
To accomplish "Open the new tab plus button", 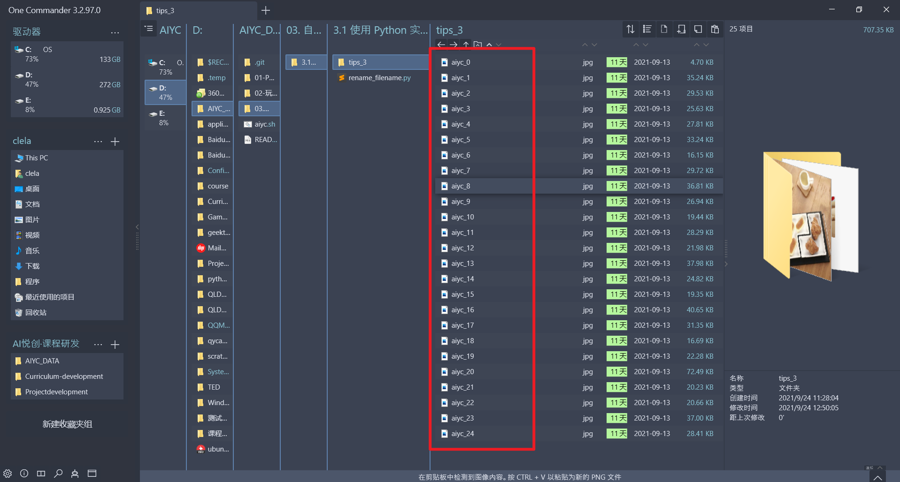I will (266, 10).
